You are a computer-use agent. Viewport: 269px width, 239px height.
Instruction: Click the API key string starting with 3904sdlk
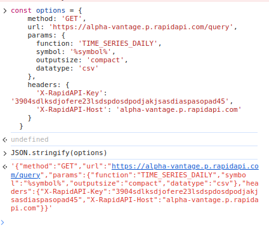[120, 101]
